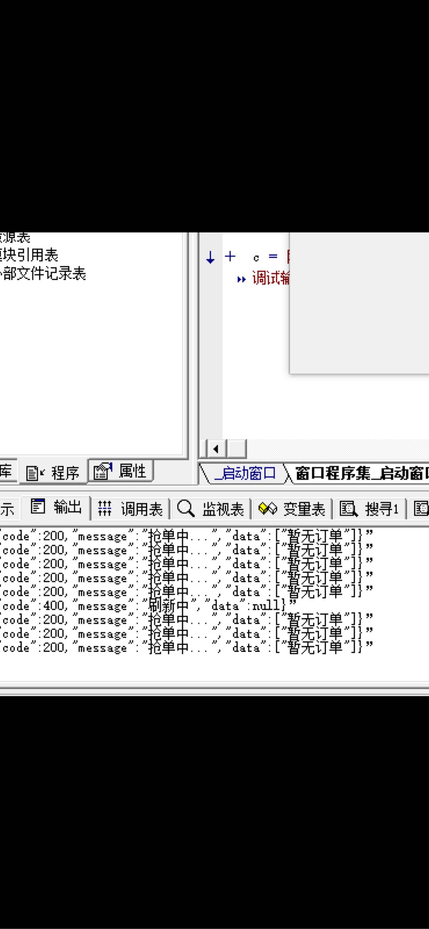The width and height of the screenshot is (429, 929).
Task: Click the 调试输出 command in code
Action: (x=271, y=278)
